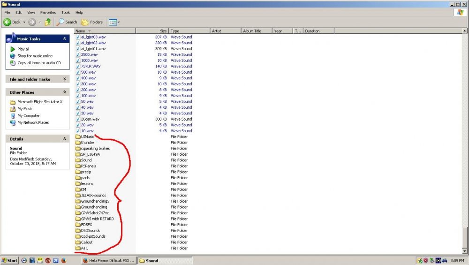Viewport: 469px width, 265px height.
Task: Go to Microsoft Flight Simulator X folder
Action: [x=40, y=102]
